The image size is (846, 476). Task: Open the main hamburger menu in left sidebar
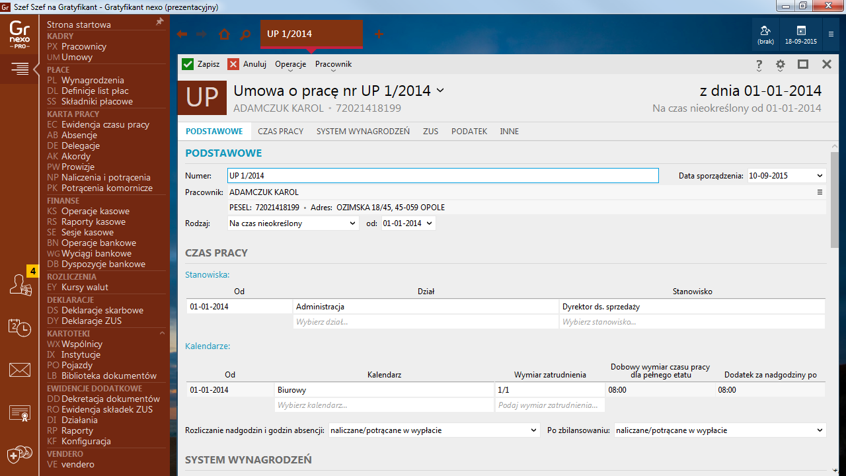click(20, 68)
